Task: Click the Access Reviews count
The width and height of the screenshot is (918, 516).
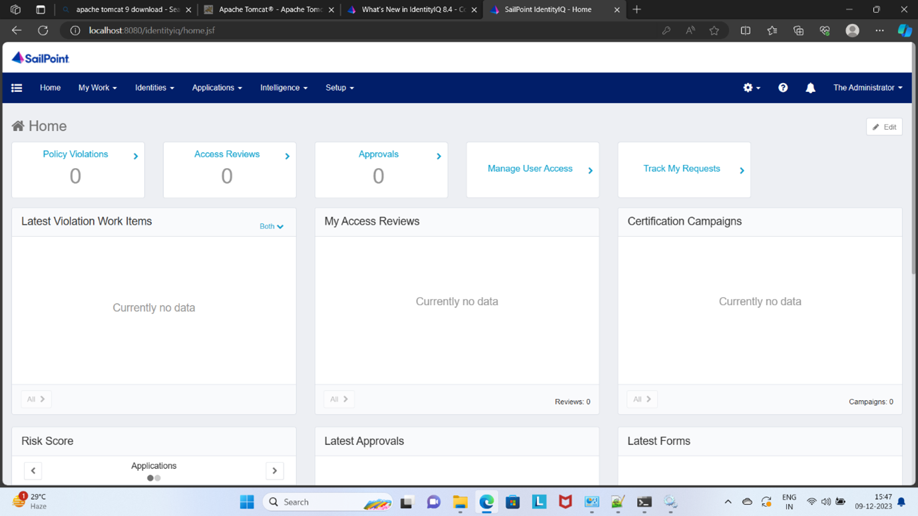Action: point(226,176)
